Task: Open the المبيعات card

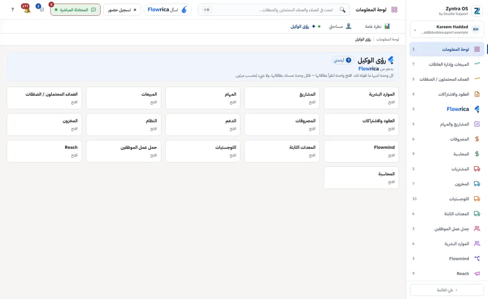Action: [x=124, y=98]
